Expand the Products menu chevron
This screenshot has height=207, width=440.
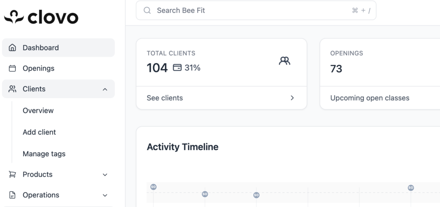point(105,174)
